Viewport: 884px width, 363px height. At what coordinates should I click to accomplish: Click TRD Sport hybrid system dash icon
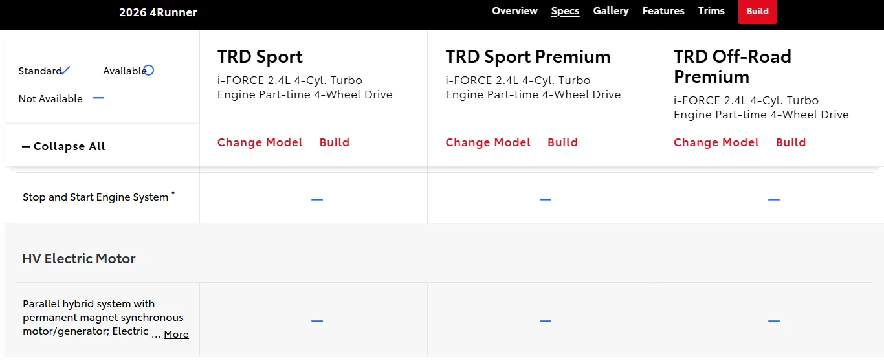(x=317, y=321)
